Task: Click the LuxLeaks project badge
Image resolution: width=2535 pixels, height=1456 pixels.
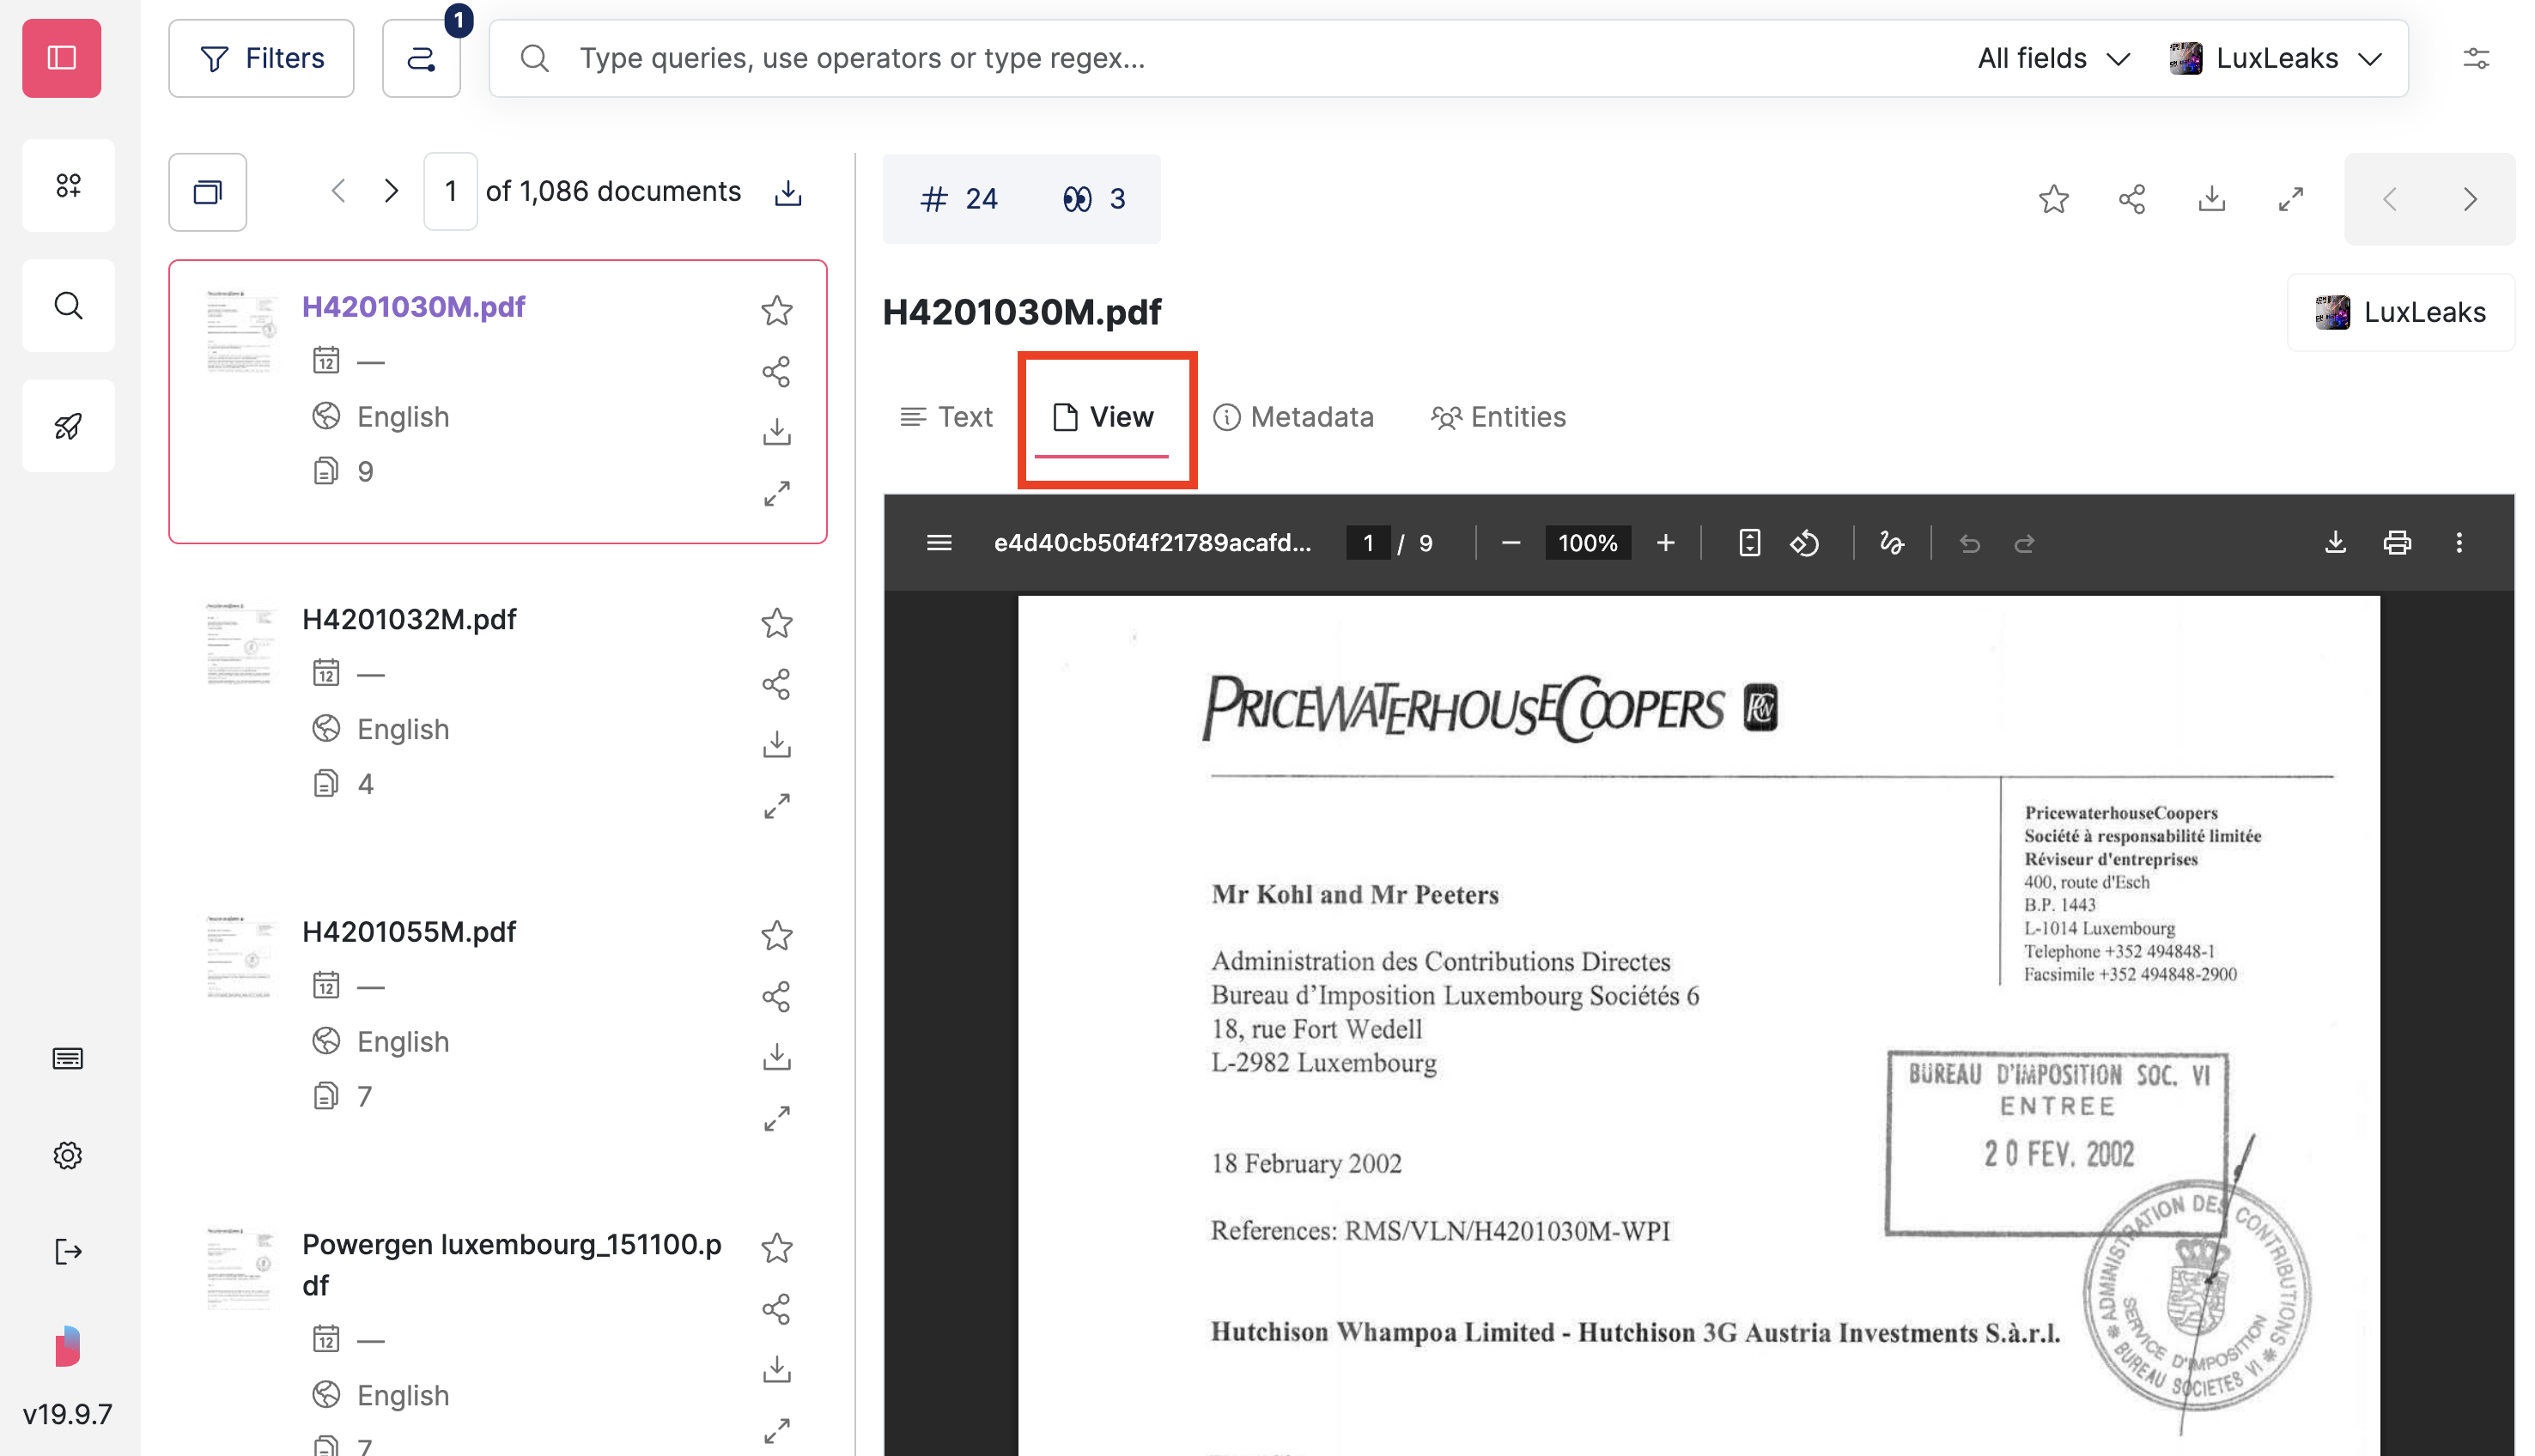Action: (x=2400, y=312)
